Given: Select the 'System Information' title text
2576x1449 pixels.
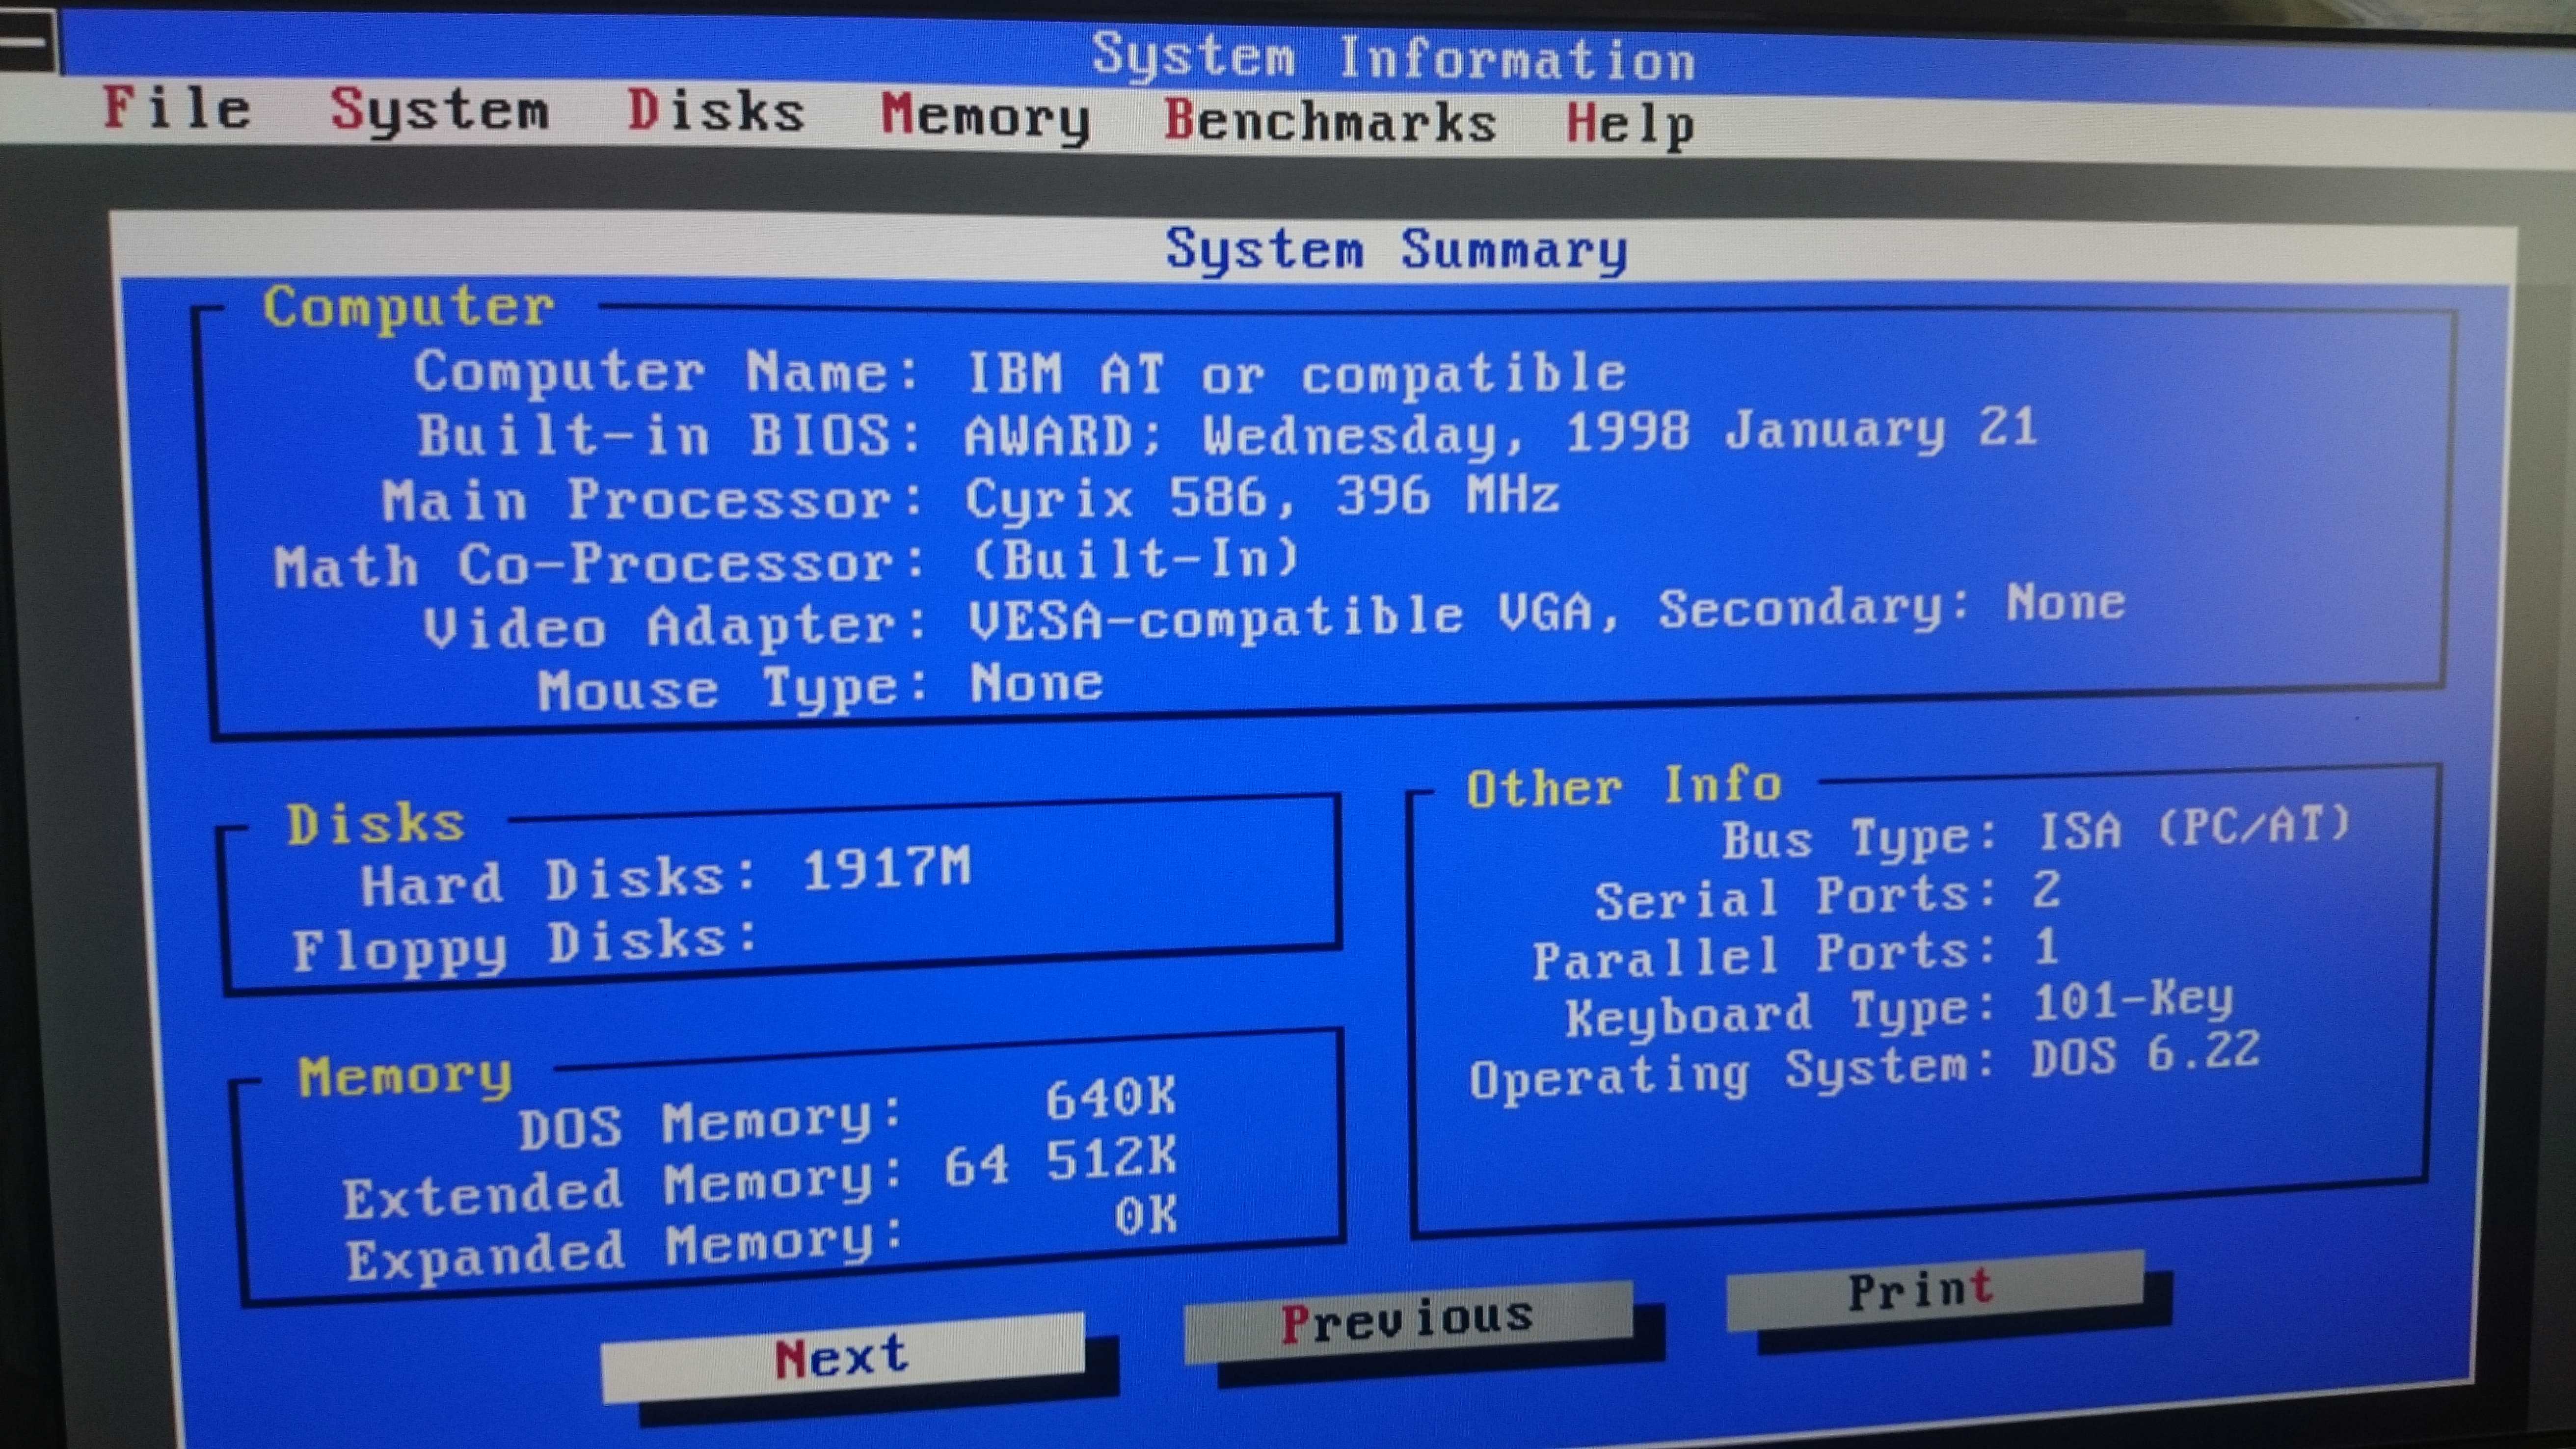Looking at the screenshot, I should click(1393, 57).
